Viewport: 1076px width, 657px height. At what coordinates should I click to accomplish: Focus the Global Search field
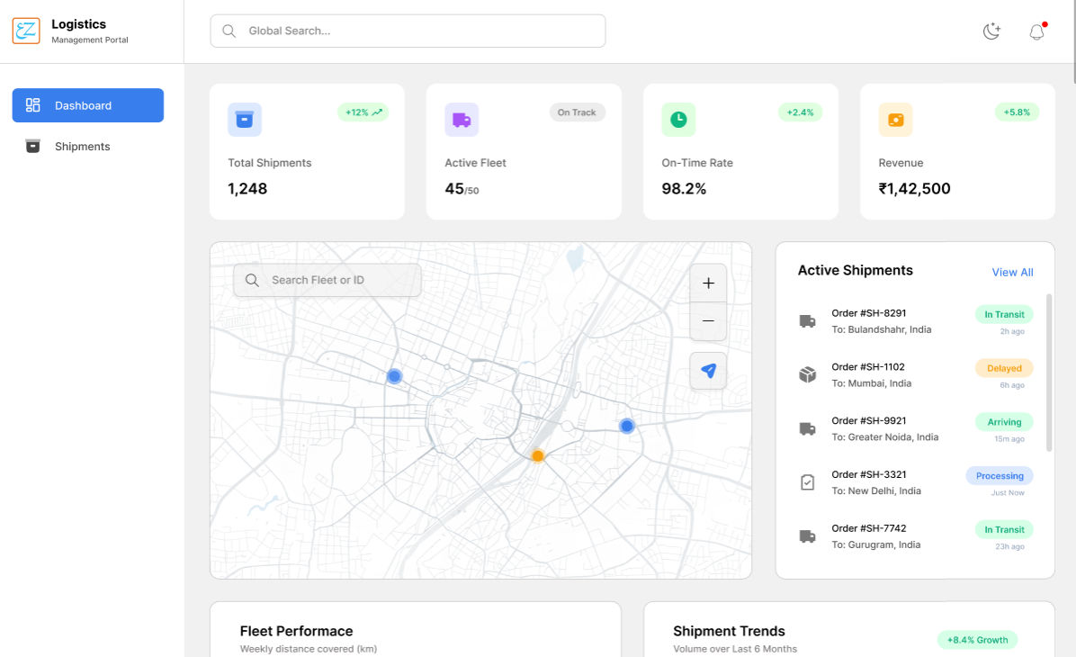coord(408,31)
